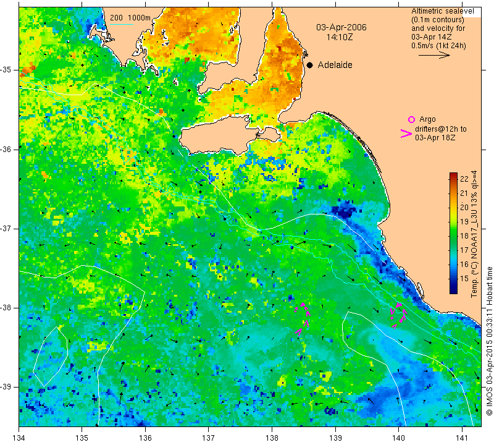Click the '200 1000m' depth legend text
Viewport: 494px width, 445px height.
pos(130,18)
